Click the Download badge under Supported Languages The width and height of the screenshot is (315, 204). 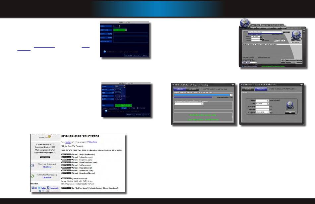point(45,157)
